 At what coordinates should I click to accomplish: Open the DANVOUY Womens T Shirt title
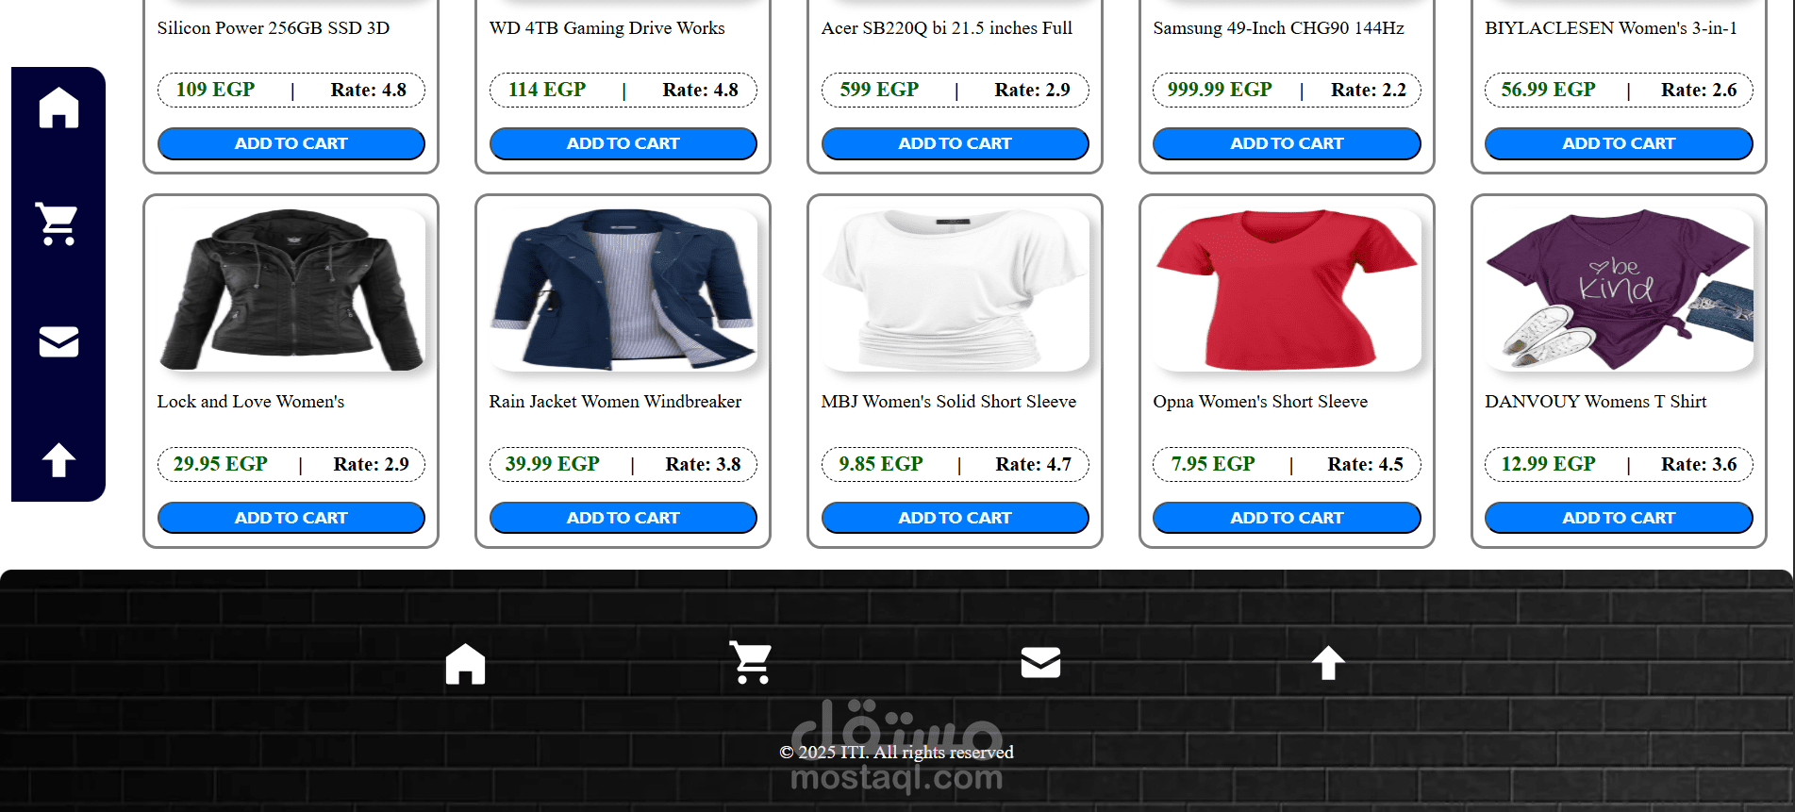coord(1595,402)
